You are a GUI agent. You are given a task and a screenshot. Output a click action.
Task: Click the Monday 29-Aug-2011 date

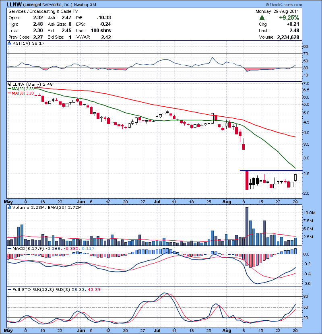click(277, 12)
